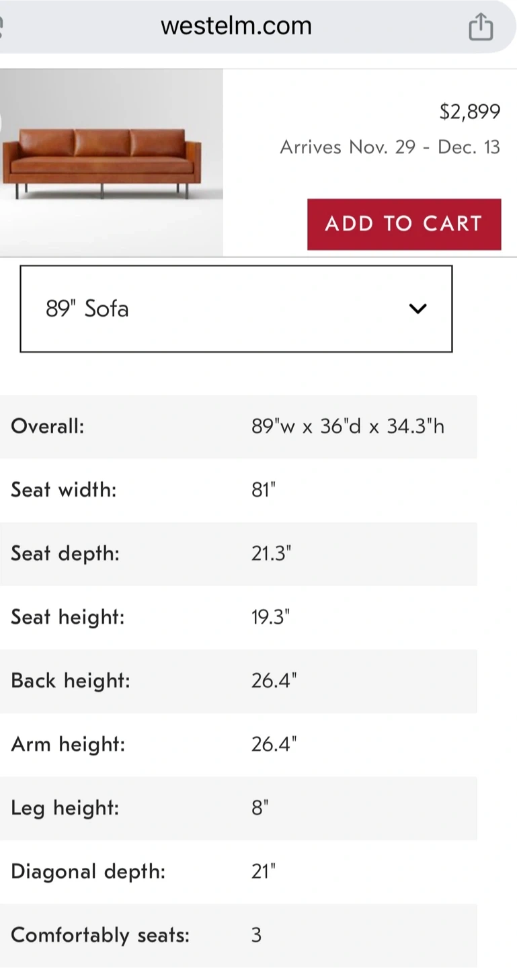517x968 pixels.
Task: Select the Diagonal depth row label
Action: [x=88, y=871]
